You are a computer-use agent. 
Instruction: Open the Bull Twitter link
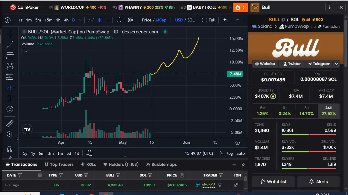(x=292, y=64)
